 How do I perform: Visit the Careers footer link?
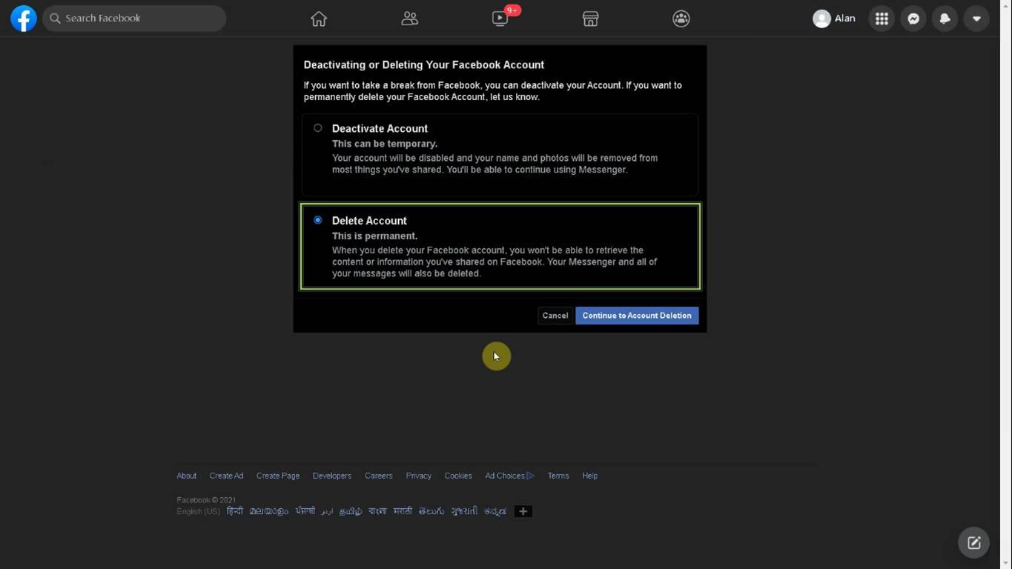tap(379, 476)
